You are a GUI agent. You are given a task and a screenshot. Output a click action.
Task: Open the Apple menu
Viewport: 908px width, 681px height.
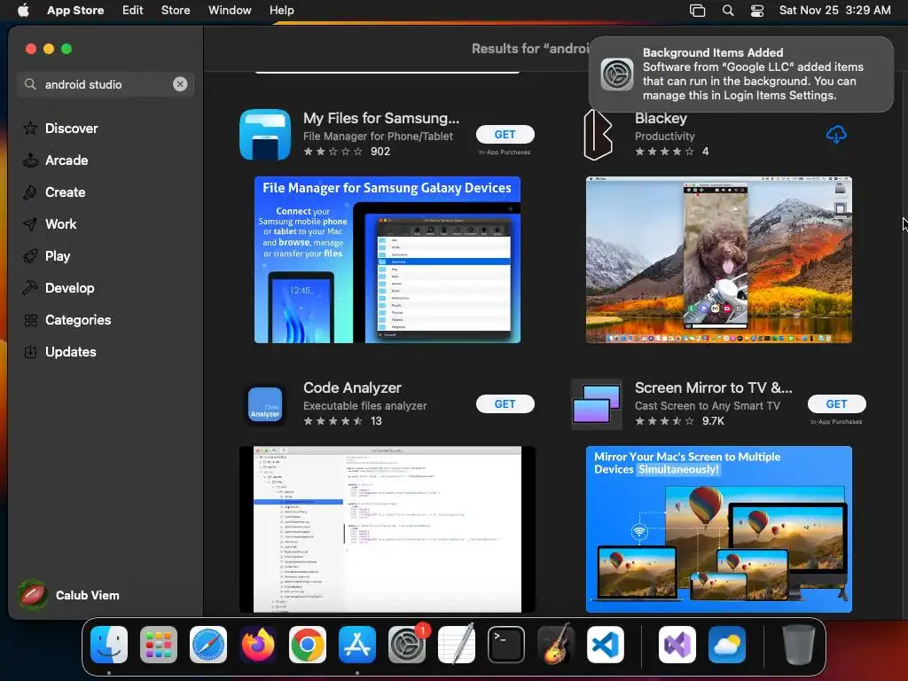(x=23, y=10)
